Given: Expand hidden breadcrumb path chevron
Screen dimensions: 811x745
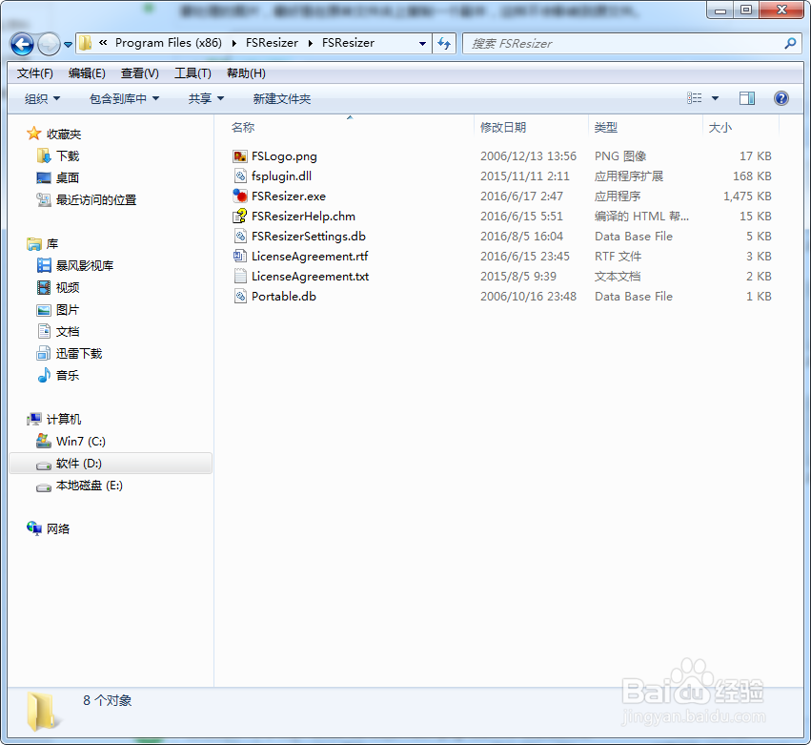Looking at the screenshot, I should click(103, 43).
